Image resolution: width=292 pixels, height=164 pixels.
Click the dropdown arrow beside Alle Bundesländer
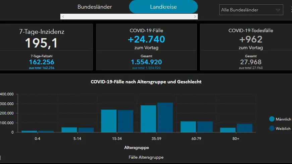[x=278, y=10]
